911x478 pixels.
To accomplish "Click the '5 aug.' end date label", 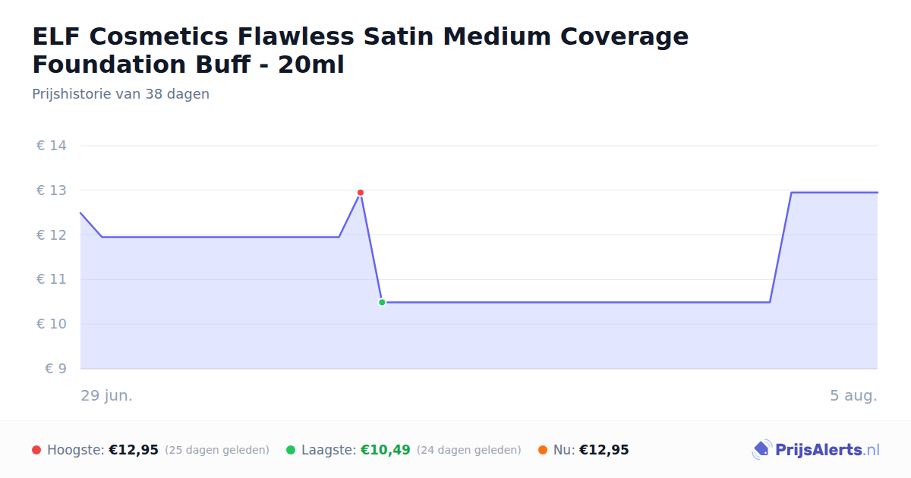I will 853,395.
